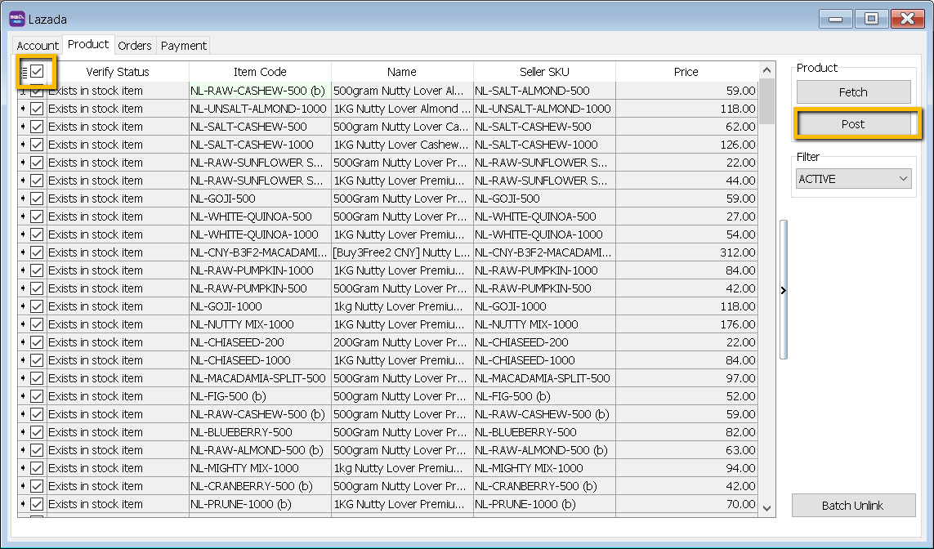Image resolution: width=934 pixels, height=549 pixels.
Task: Click the row indicator for NL-GOJI-500
Action: point(23,199)
